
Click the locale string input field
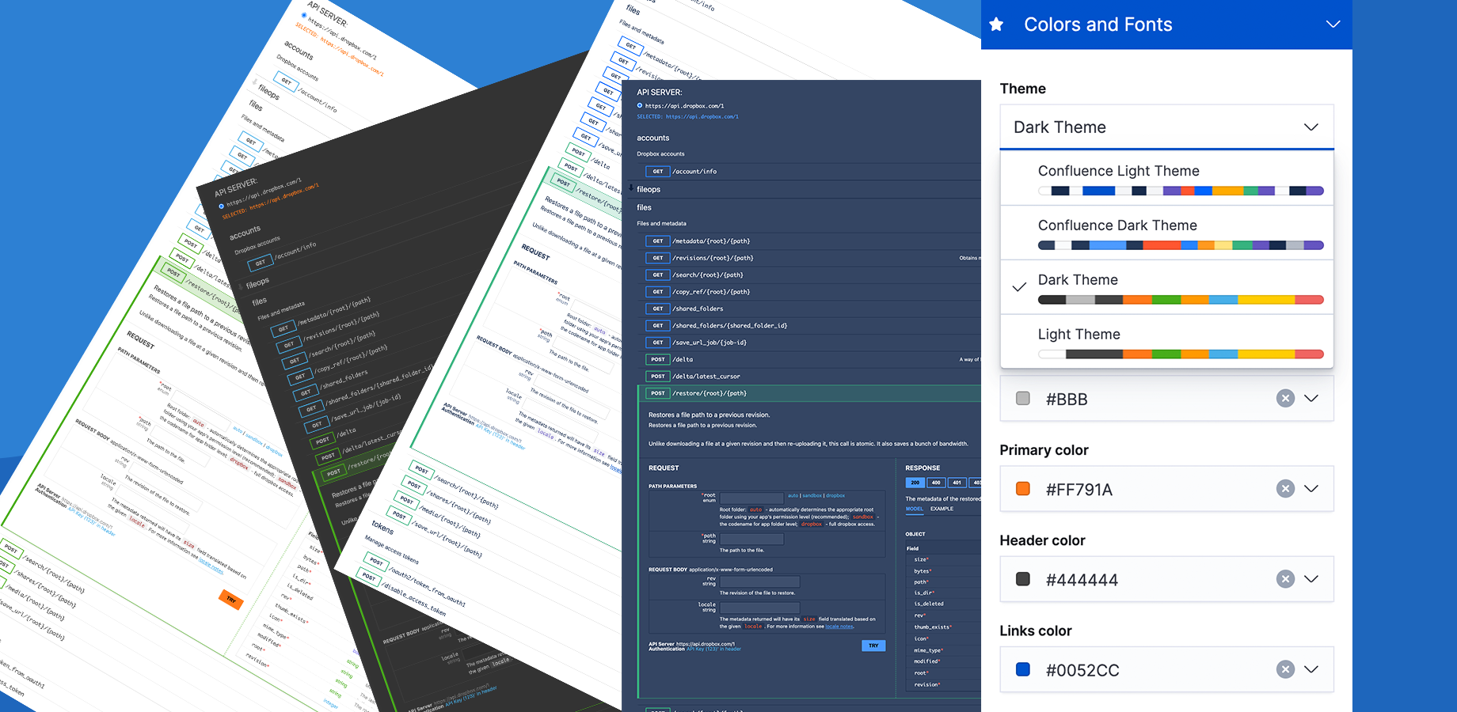[x=759, y=608]
